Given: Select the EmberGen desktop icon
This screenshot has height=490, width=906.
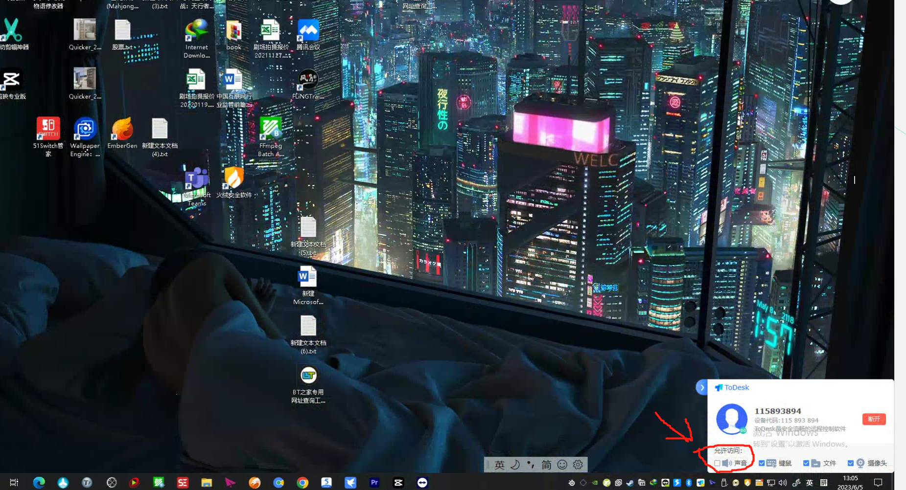Looking at the screenshot, I should point(122,133).
